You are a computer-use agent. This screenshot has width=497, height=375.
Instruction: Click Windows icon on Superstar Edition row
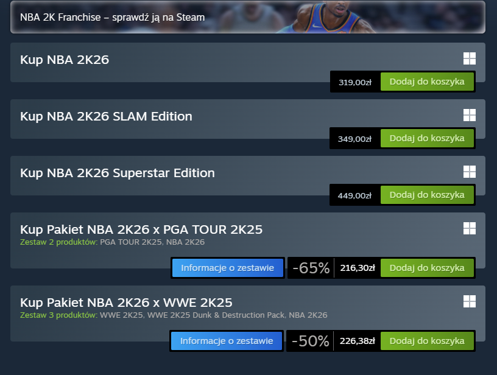pyautogui.click(x=469, y=172)
